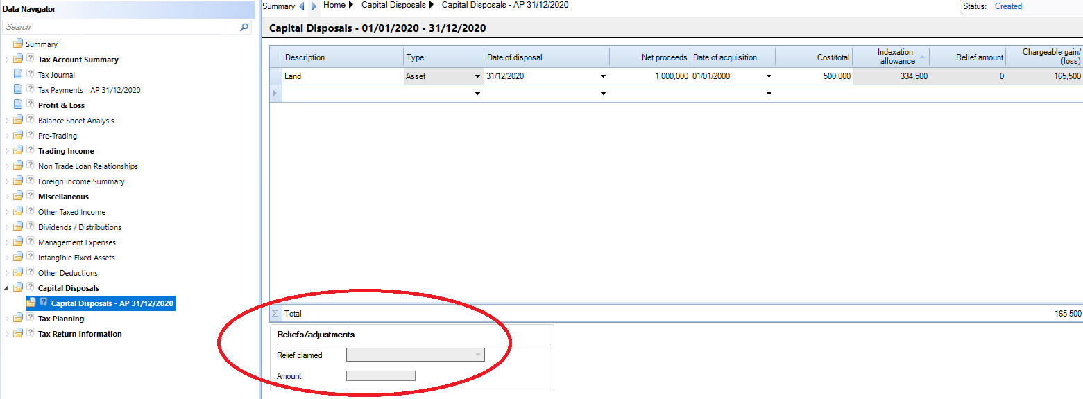This screenshot has height=399, width=1083.
Task: Sort by the Net proceeds column header
Action: tap(650, 57)
